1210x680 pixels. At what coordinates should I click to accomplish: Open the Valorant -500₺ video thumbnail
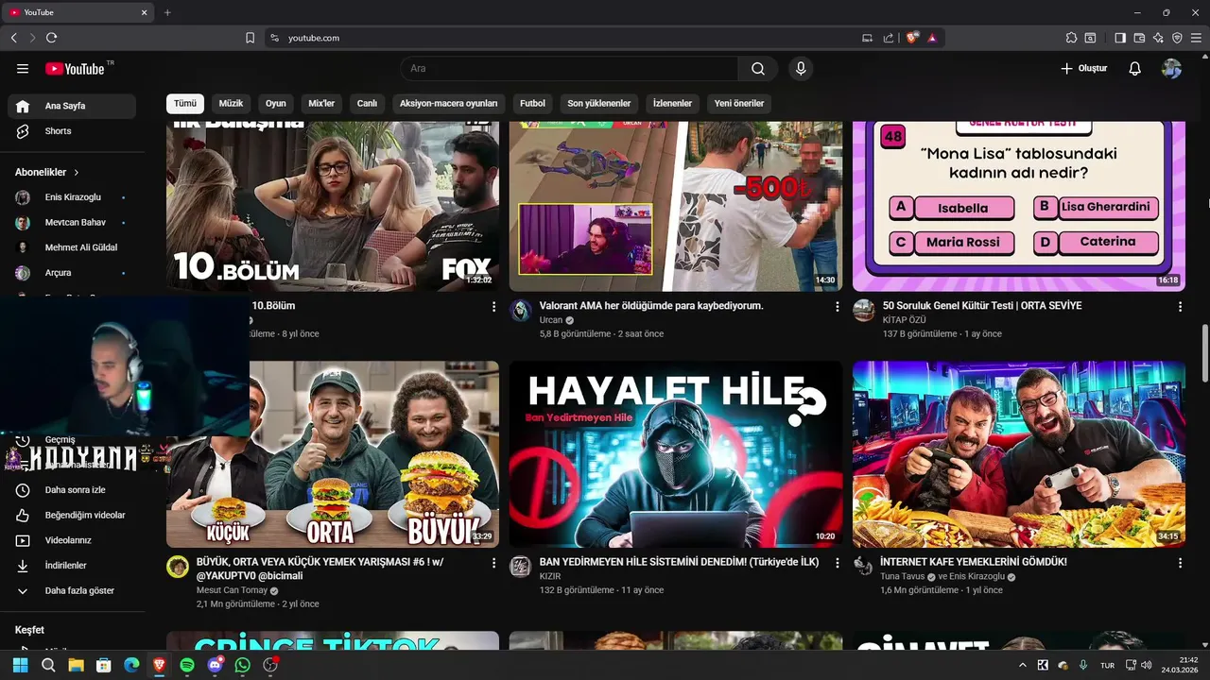(676, 207)
